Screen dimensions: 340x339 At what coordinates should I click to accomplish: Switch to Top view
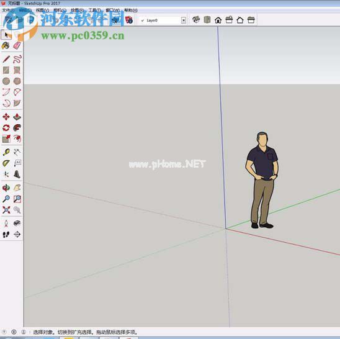pos(207,20)
